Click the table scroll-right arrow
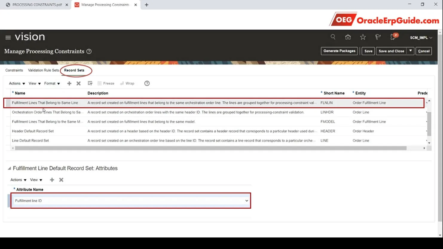The width and height of the screenshot is (443, 249). coord(424,148)
